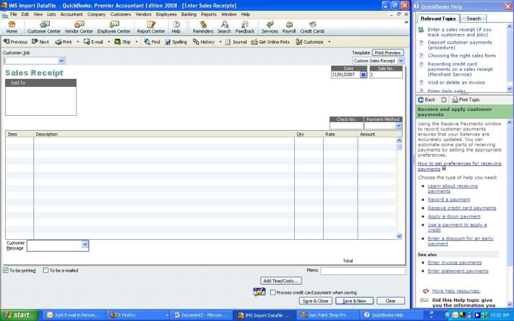This screenshot has width=514, height=321.
Task: Click the Print Preview button
Action: tap(388, 53)
